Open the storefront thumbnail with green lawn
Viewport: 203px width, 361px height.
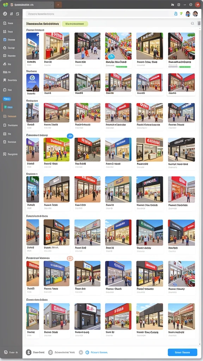[56, 149]
